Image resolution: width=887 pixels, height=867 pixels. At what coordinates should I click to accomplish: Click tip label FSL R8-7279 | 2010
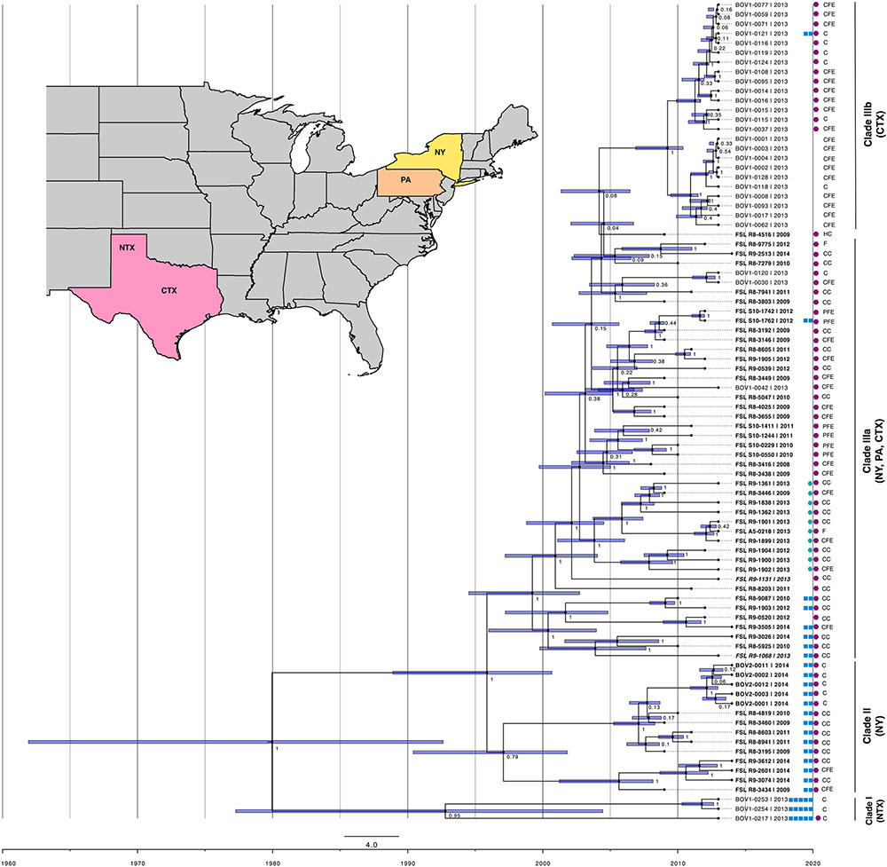point(761,264)
